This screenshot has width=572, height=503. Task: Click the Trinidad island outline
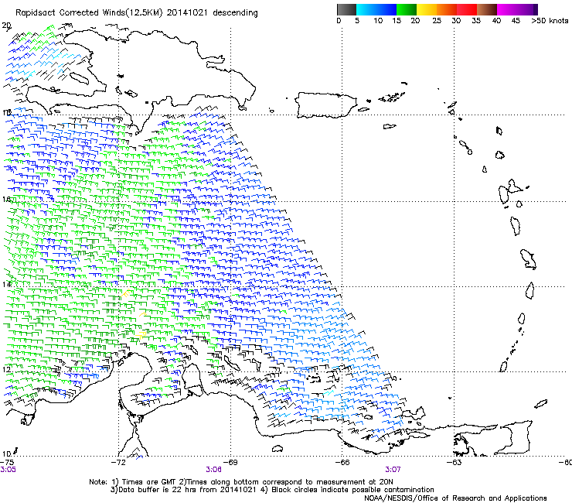[x=515, y=436]
